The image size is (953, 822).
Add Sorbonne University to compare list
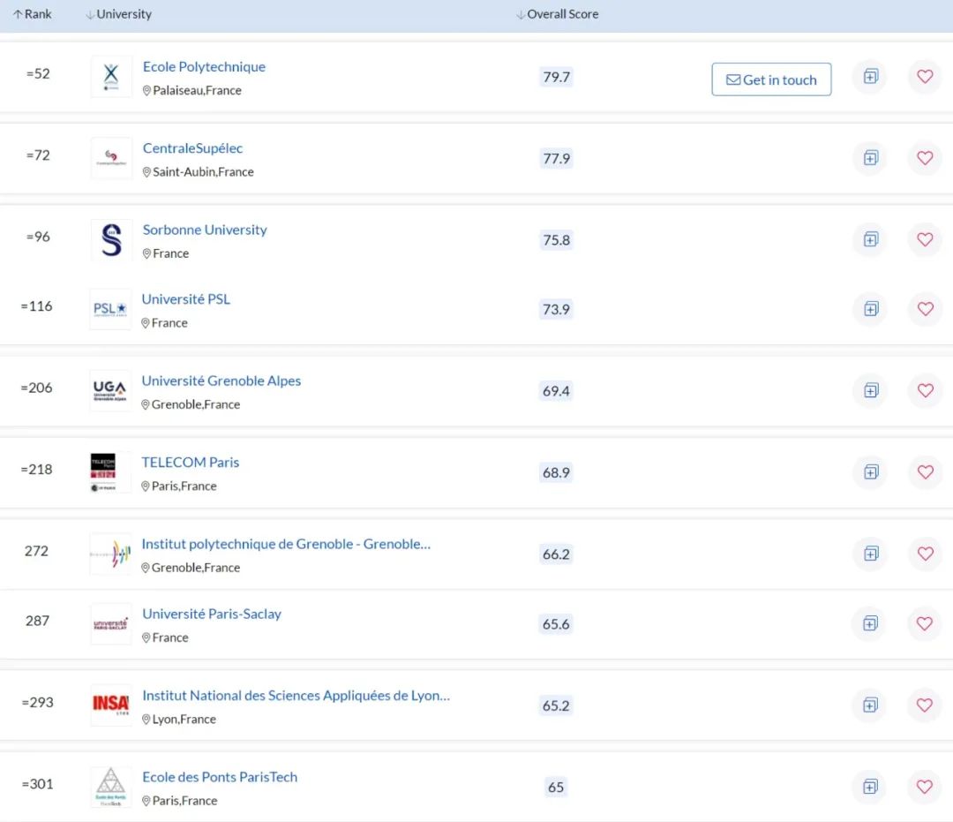[x=870, y=239]
